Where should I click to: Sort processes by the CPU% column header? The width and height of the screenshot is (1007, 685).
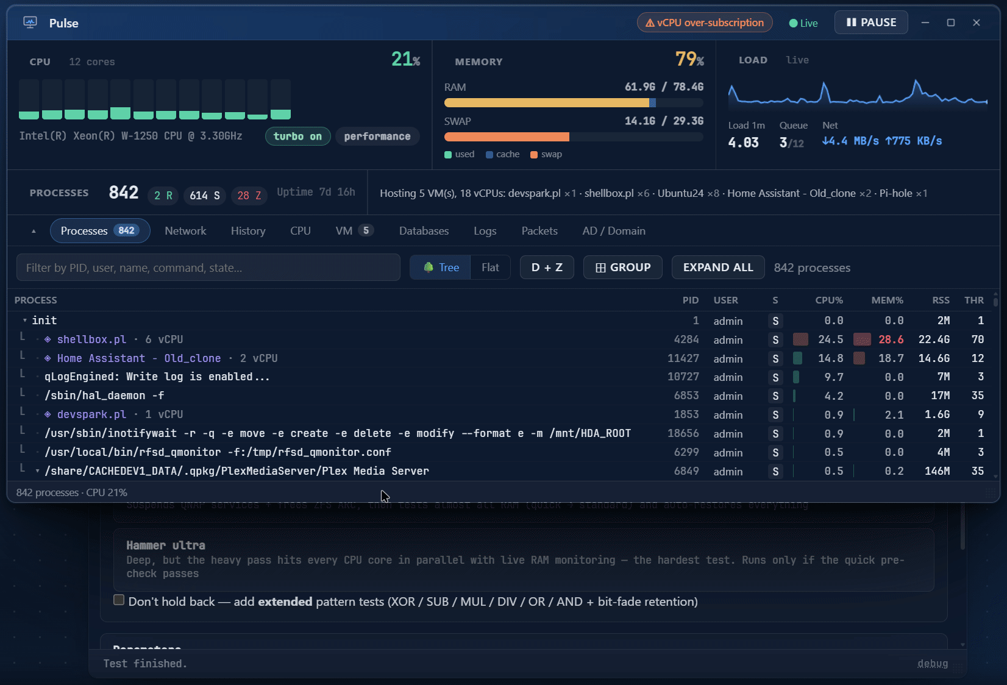pos(829,300)
